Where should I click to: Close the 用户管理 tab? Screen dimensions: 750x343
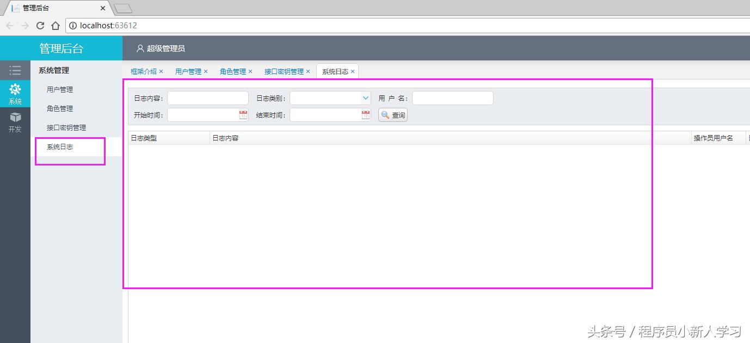(x=206, y=71)
